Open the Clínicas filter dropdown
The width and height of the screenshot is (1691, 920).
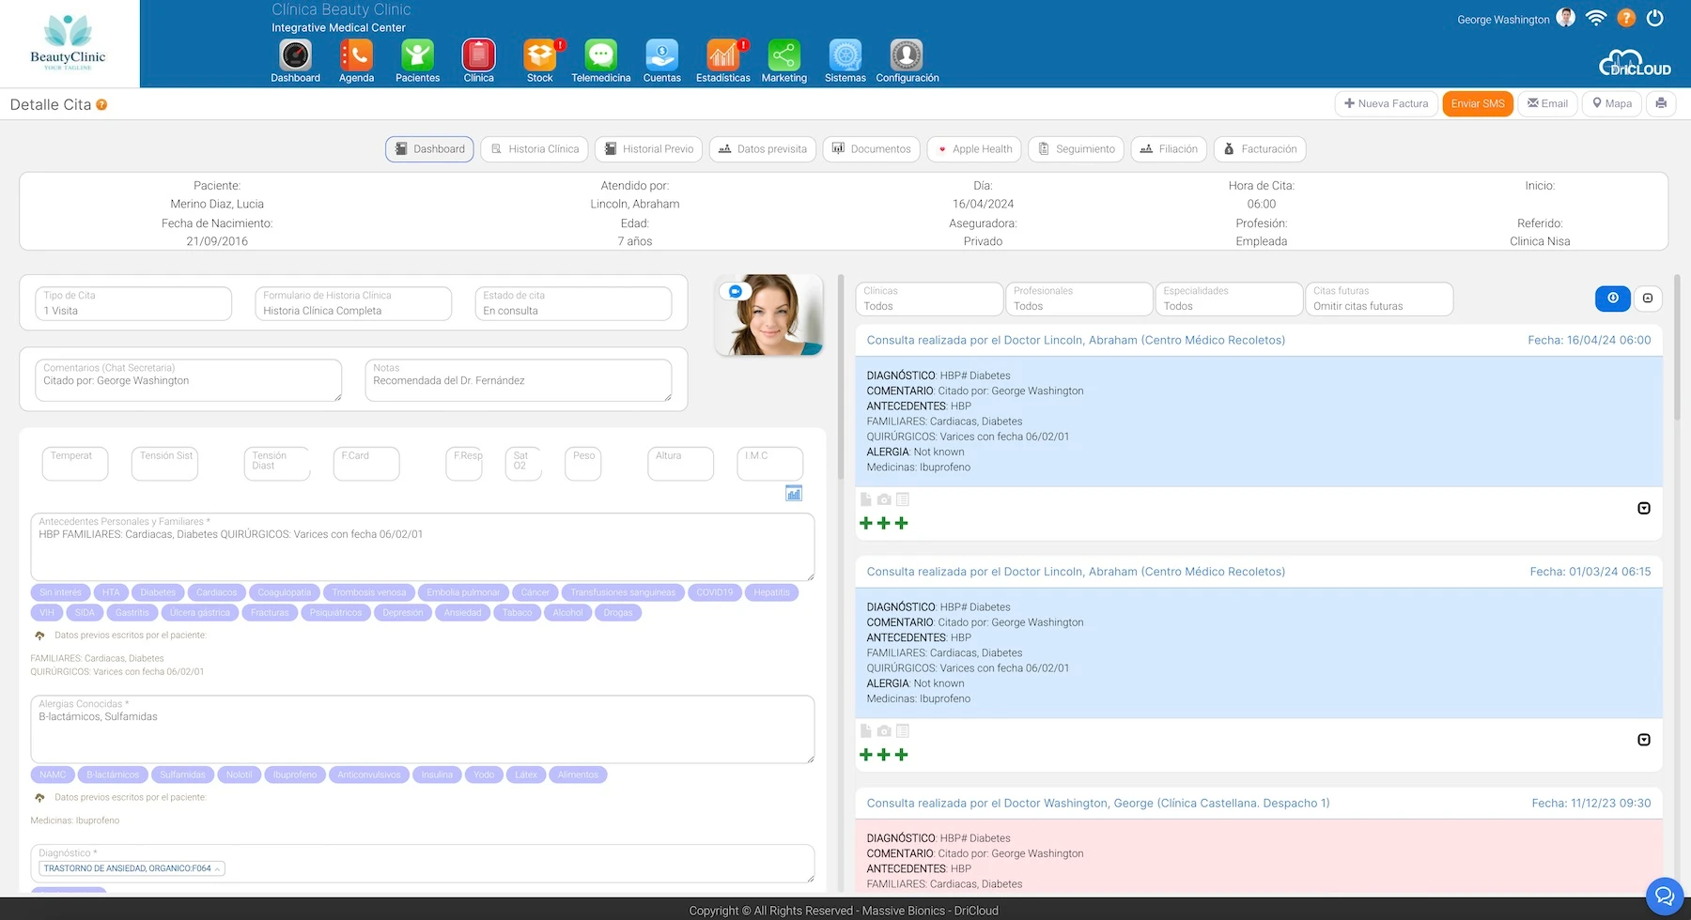(x=929, y=299)
